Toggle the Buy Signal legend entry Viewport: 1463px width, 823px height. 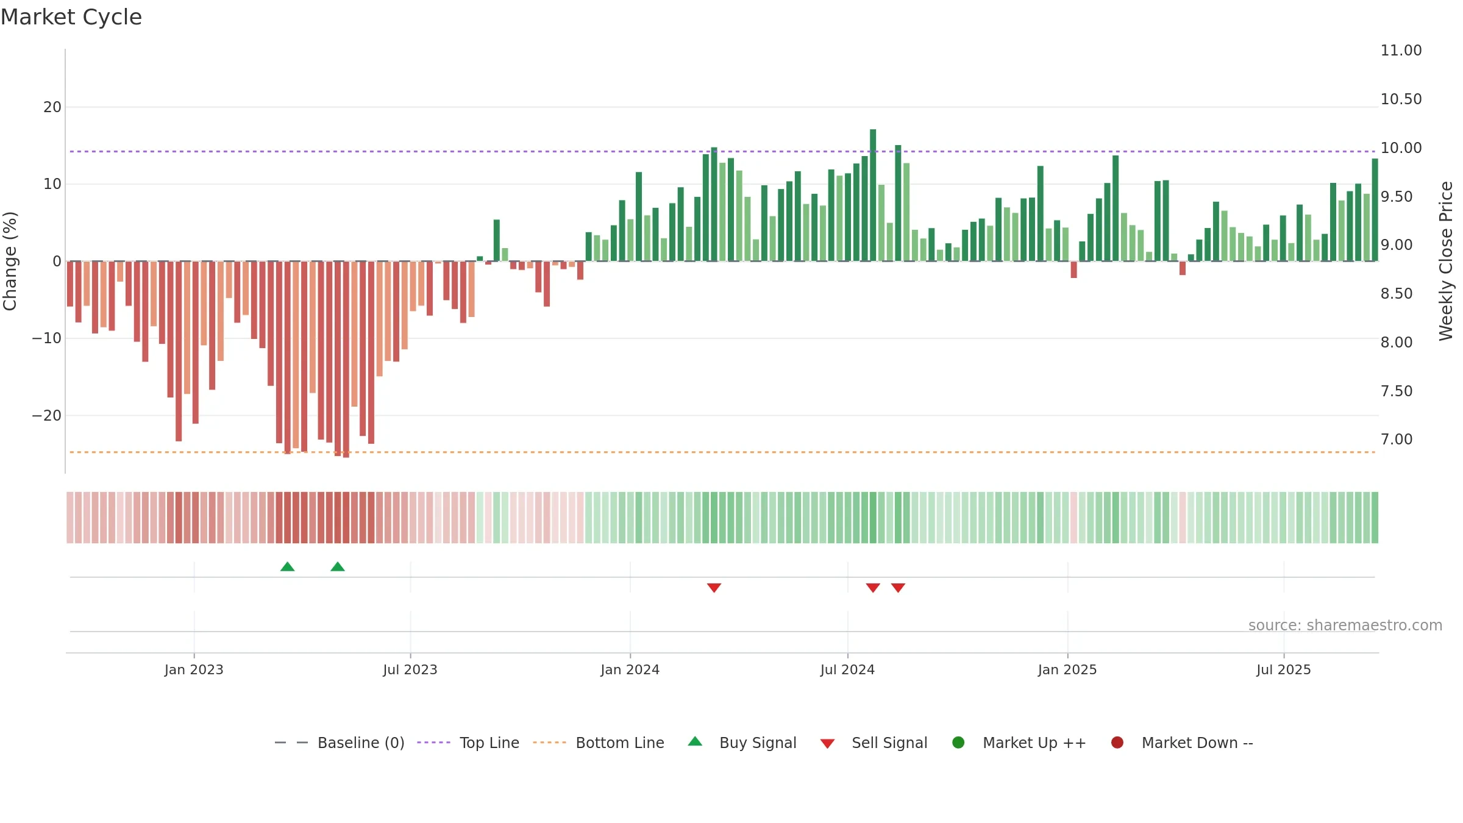742,743
